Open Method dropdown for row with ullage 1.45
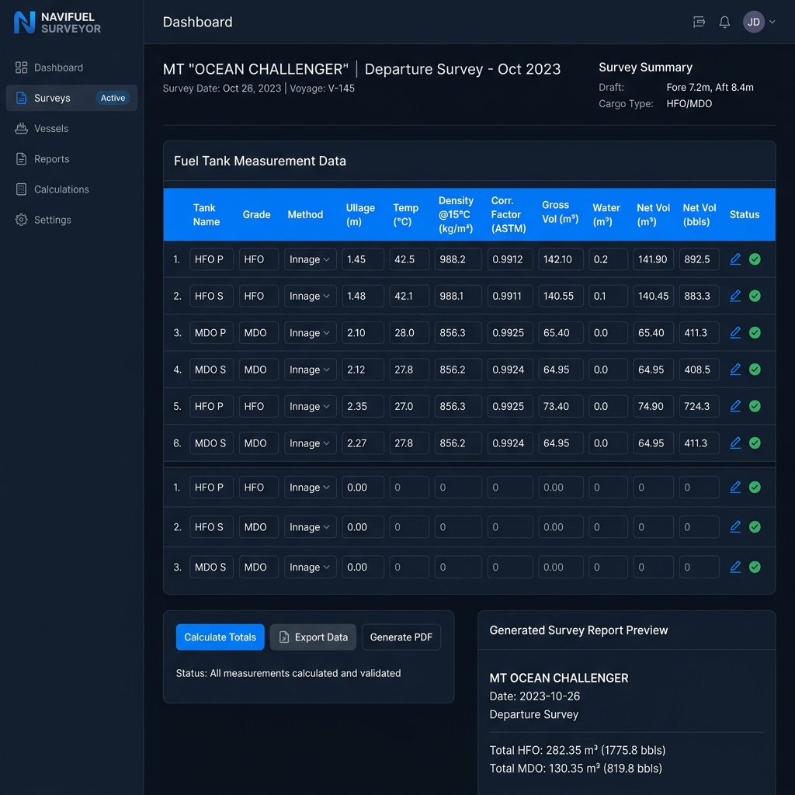The image size is (795, 795). coord(310,259)
